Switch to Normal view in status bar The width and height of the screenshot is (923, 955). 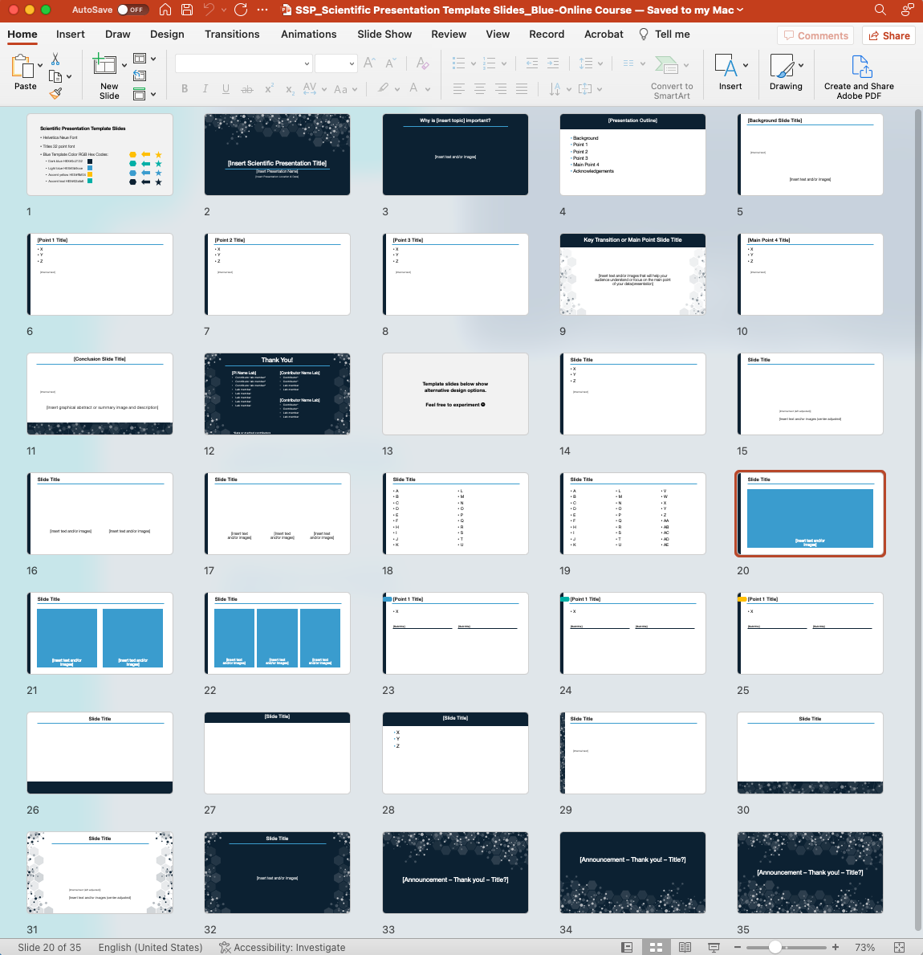click(x=627, y=947)
